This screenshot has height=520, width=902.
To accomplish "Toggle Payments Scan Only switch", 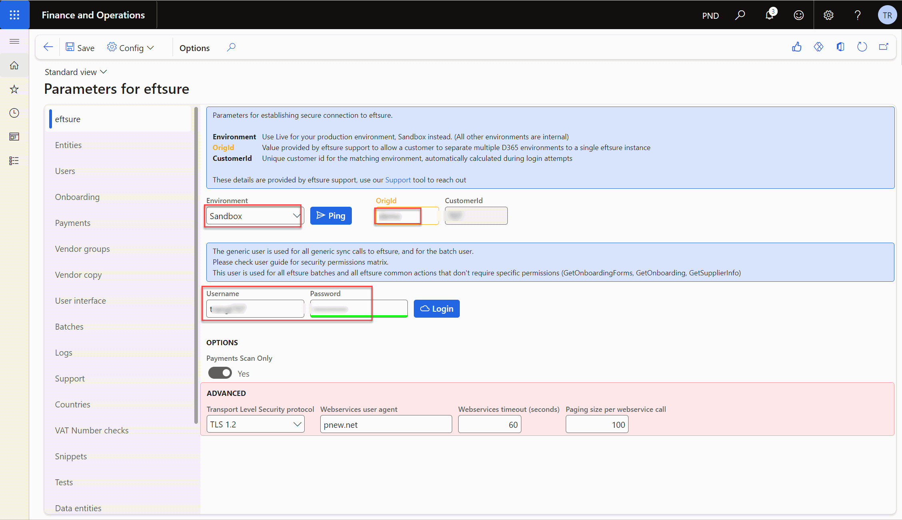I will tap(220, 373).
